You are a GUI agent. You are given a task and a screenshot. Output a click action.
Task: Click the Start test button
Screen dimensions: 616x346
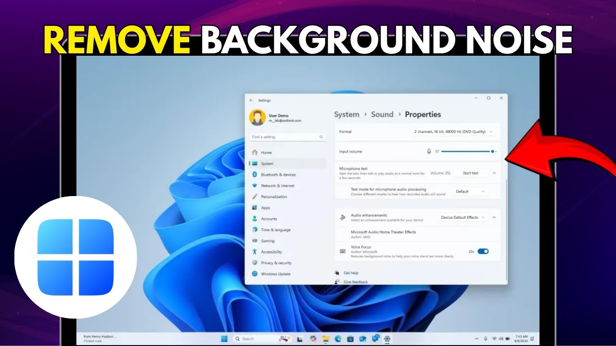coord(471,173)
